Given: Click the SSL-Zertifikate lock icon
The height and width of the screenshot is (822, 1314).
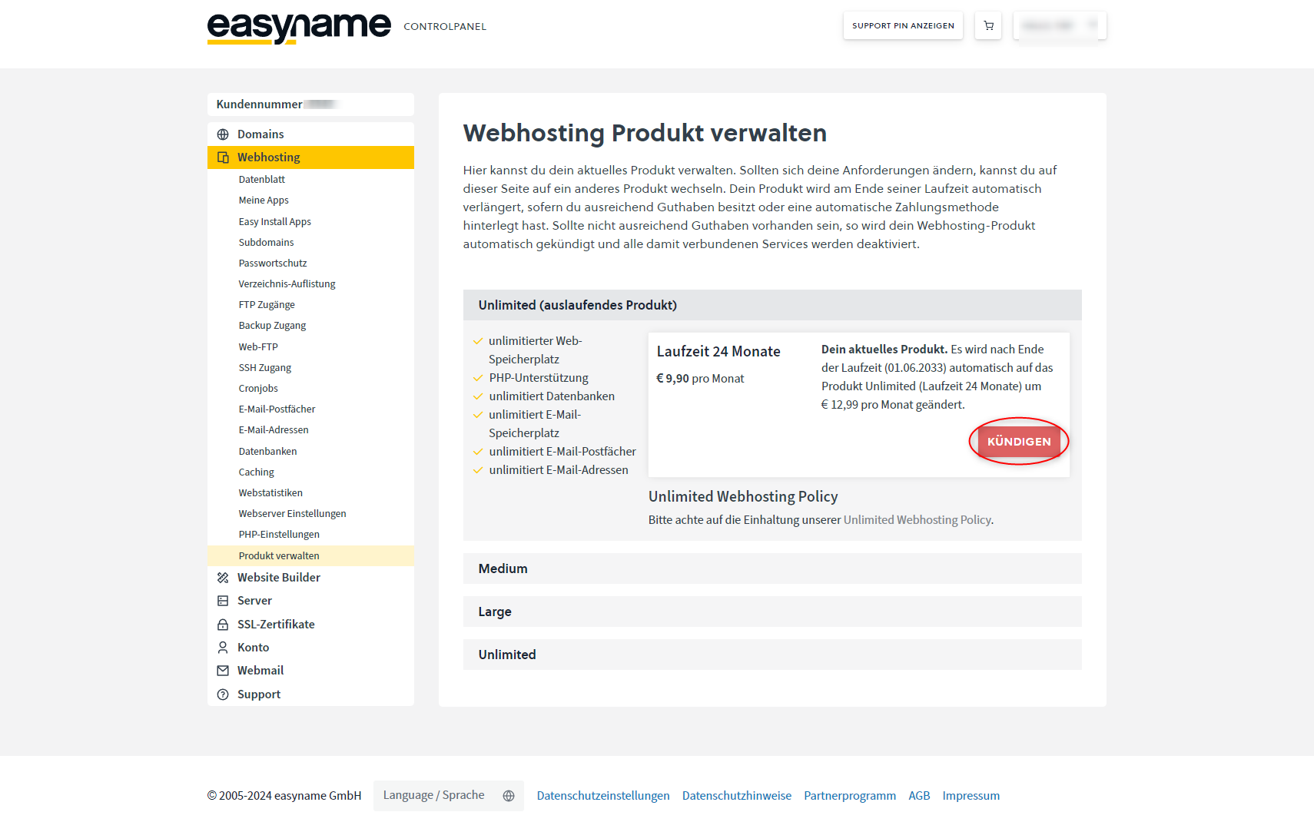Looking at the screenshot, I should tap(223, 625).
